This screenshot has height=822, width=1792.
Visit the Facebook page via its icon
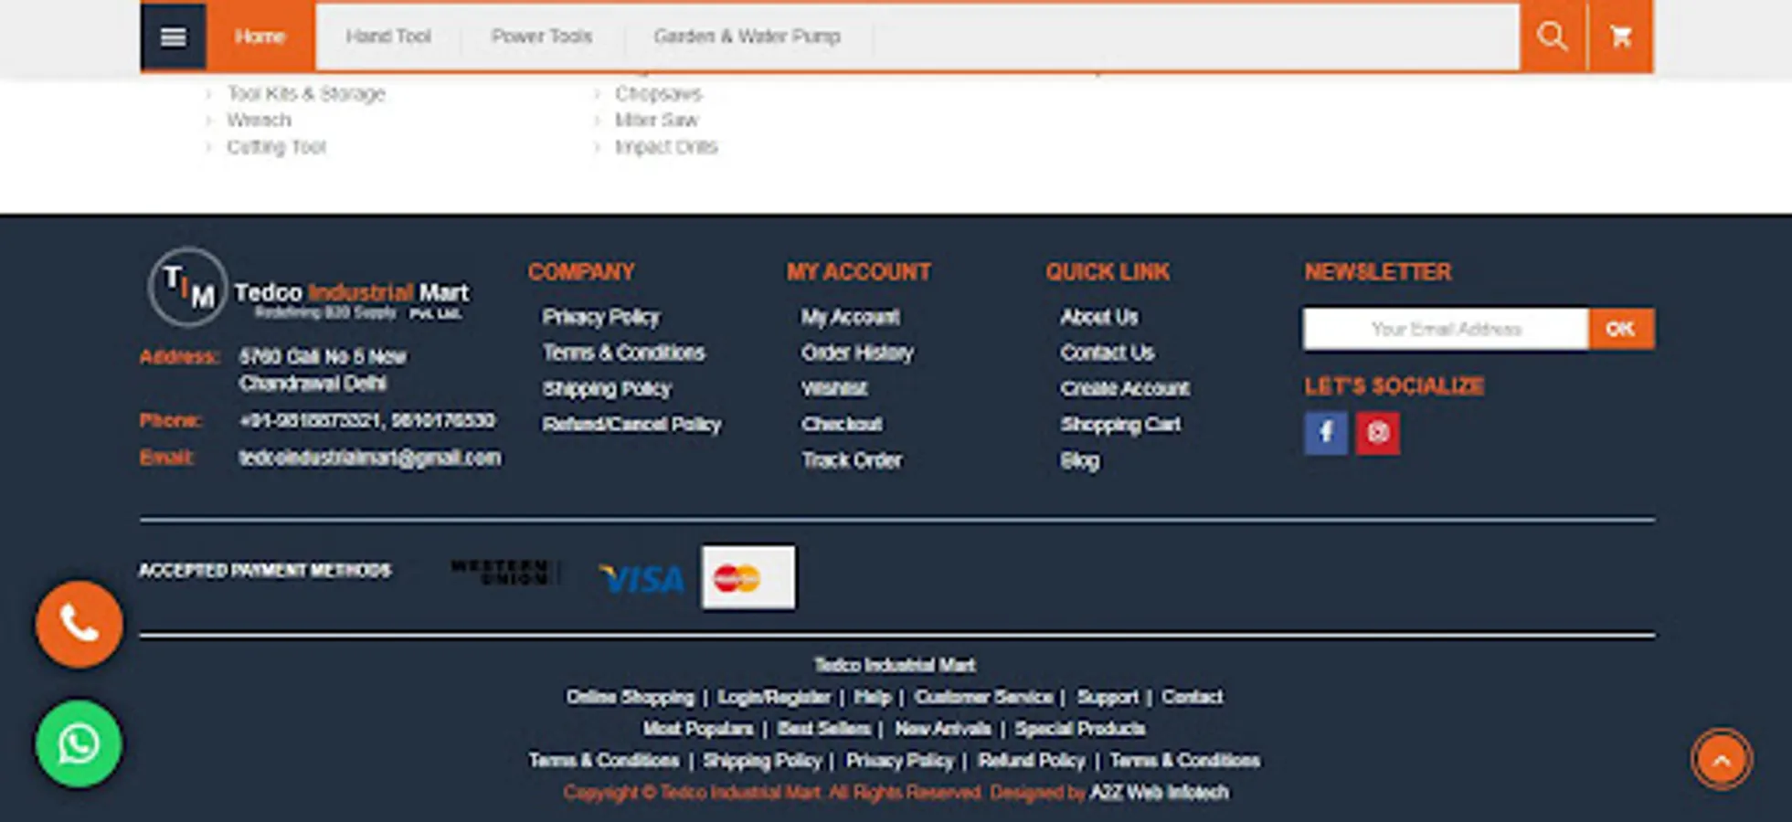click(1326, 432)
